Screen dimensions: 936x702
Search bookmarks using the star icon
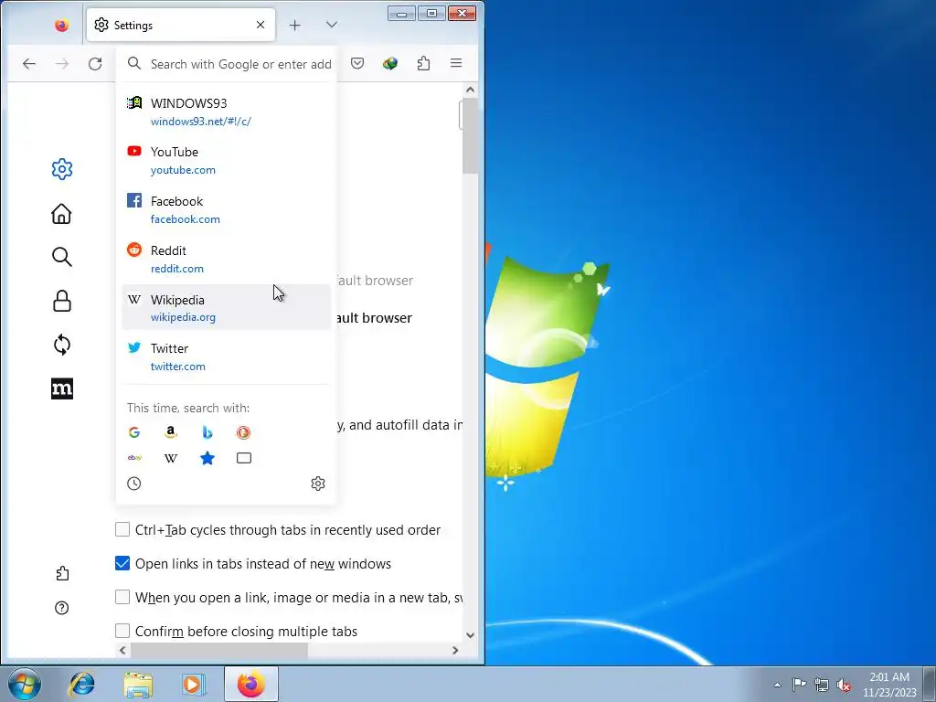pyautogui.click(x=207, y=458)
